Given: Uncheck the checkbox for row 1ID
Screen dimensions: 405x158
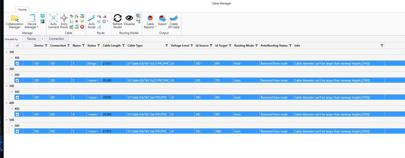Looking at the screenshot, I should click(18, 63).
